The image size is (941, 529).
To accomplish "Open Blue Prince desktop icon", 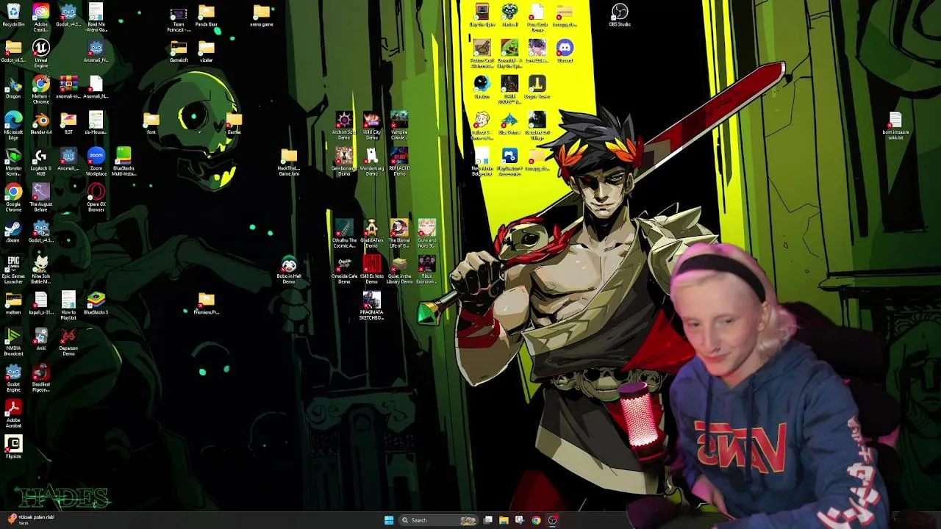I will [509, 123].
